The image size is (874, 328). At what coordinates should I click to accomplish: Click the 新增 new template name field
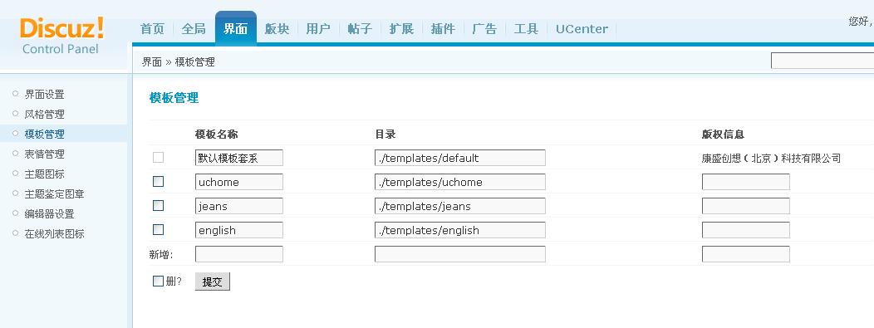point(239,254)
